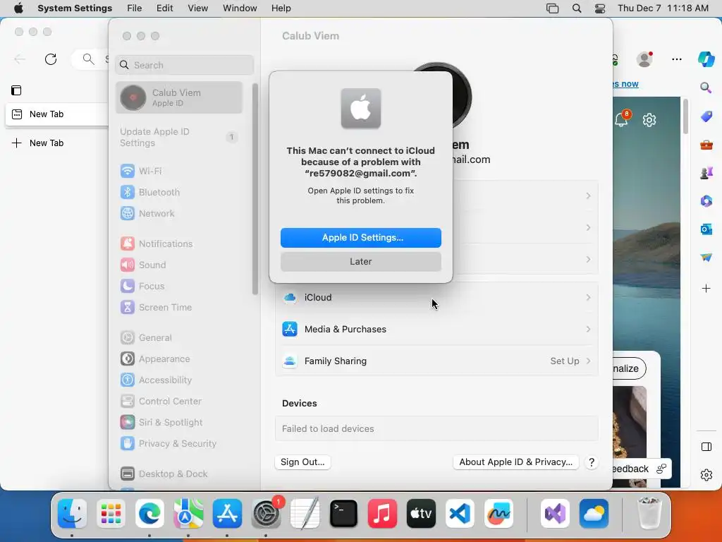Open Launchpad in the Dock
Screen dimensions: 722x542
[x=111, y=514]
